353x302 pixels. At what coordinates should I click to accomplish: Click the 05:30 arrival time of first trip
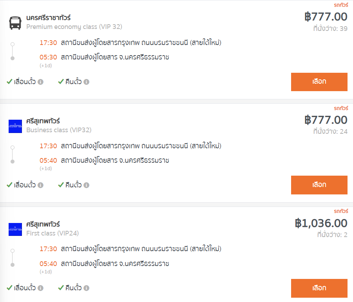pyautogui.click(x=48, y=57)
